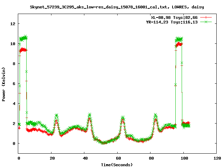Click the red XL legend line sample
This screenshot has height=168, width=224.
click(206, 17)
